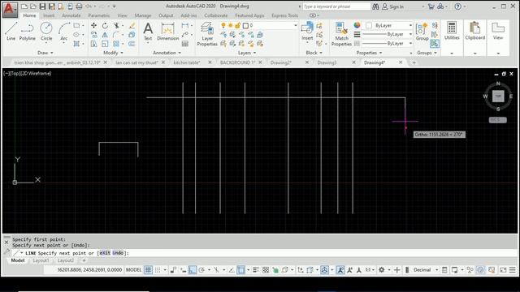The height and width of the screenshot is (292, 520).
Task: Select the Dimension tool
Action: click(x=168, y=32)
